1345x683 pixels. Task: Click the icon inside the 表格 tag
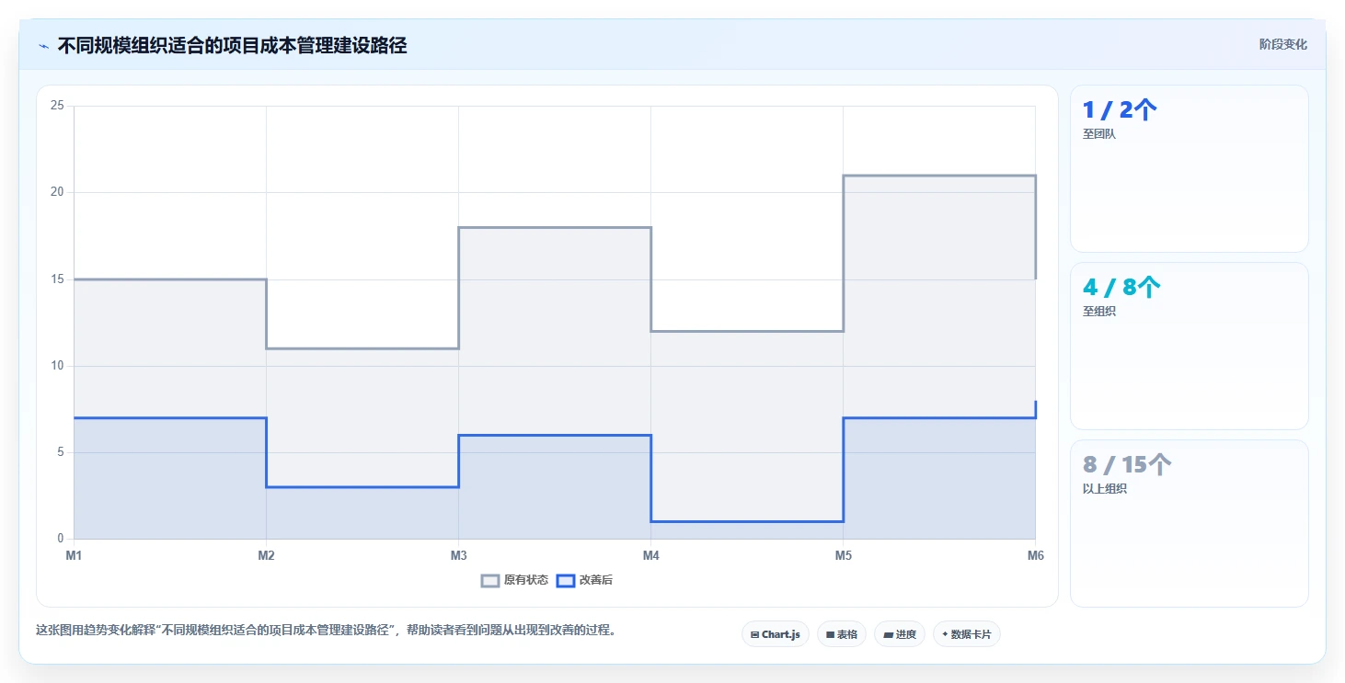pyautogui.click(x=830, y=634)
